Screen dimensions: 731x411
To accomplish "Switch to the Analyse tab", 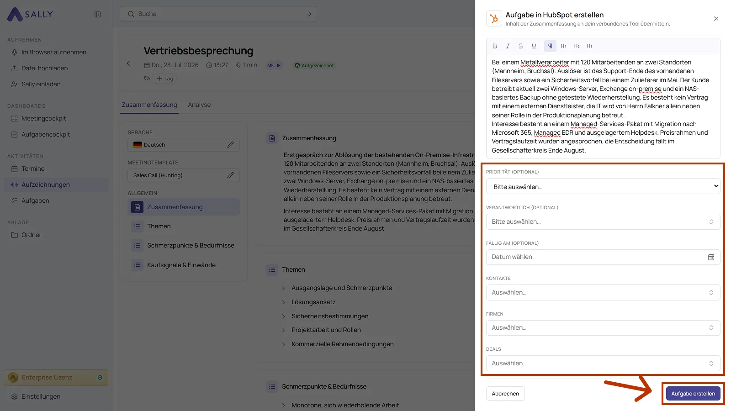I will [199, 105].
